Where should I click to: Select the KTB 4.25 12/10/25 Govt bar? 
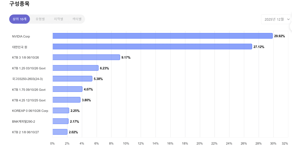[66, 100]
